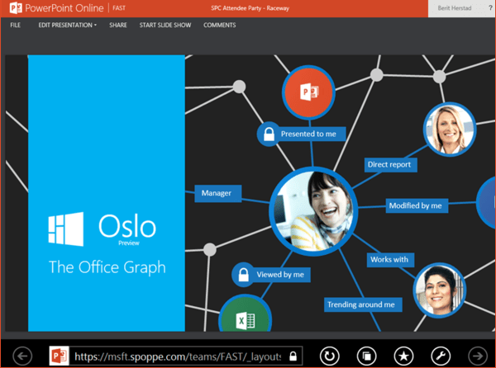Open the FILE menu
Viewport: 496px width, 368px height.
(15, 26)
